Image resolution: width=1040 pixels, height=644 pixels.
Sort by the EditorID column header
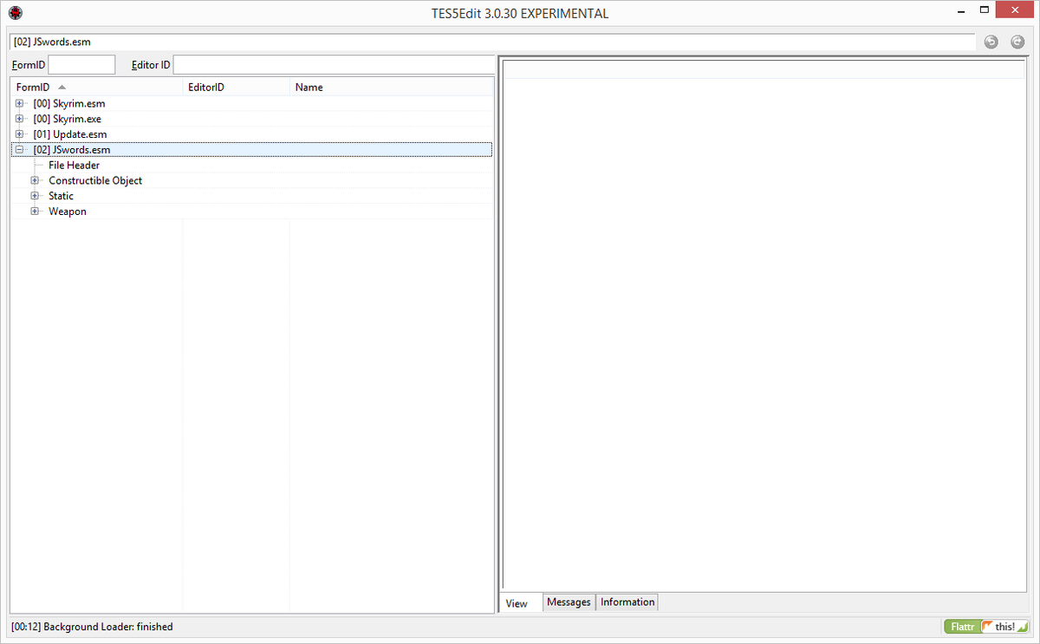(237, 88)
